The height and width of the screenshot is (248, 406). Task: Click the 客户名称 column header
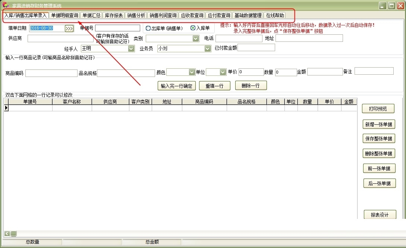tap(72, 102)
